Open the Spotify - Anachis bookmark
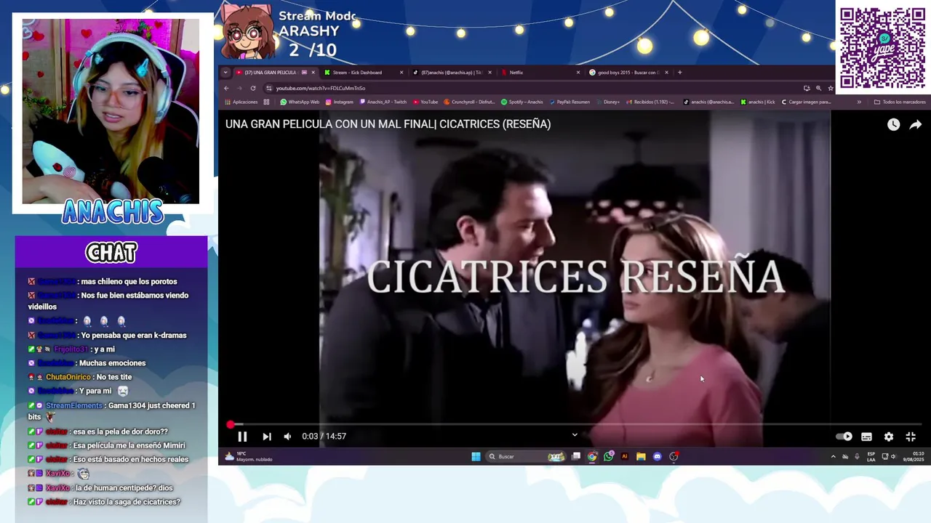Screen dimensions: 931x523 point(522,102)
